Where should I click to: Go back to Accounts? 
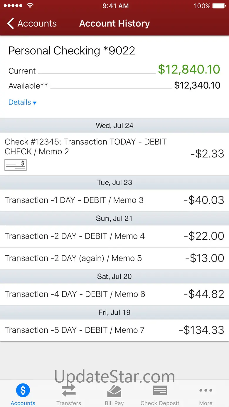coord(32,23)
